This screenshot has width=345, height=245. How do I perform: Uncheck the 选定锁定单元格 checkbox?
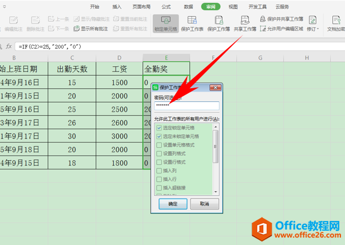[159, 128]
